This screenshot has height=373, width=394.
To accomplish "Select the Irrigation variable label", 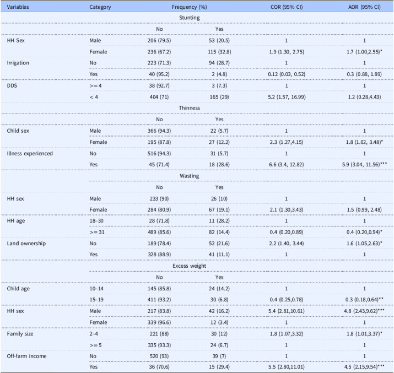I will click(x=18, y=63).
